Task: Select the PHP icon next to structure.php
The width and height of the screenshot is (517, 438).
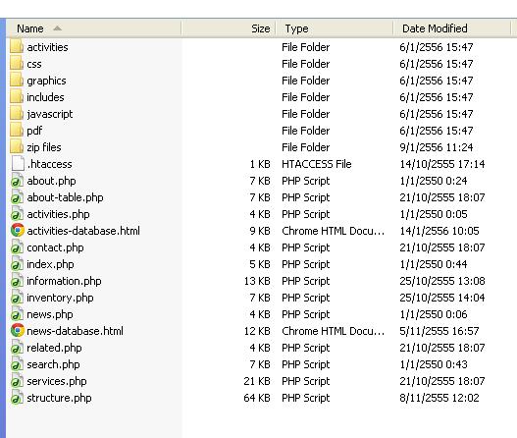Action: 17,398
